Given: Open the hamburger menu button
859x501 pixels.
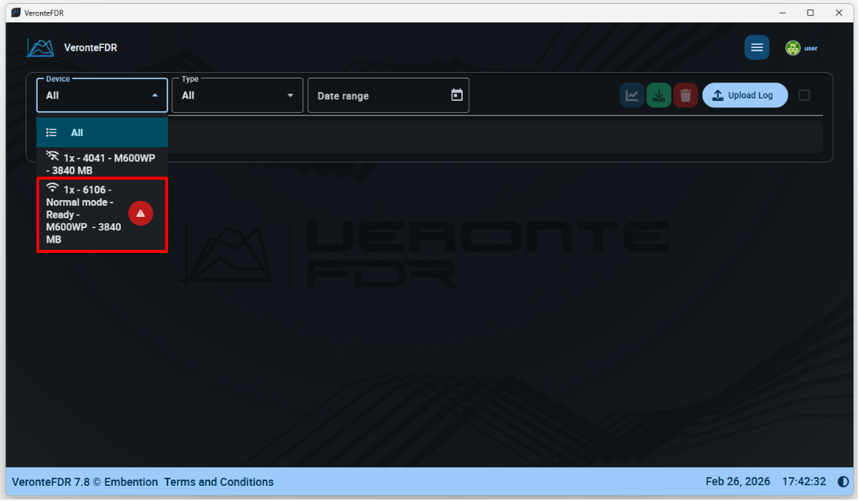Looking at the screenshot, I should tap(757, 48).
